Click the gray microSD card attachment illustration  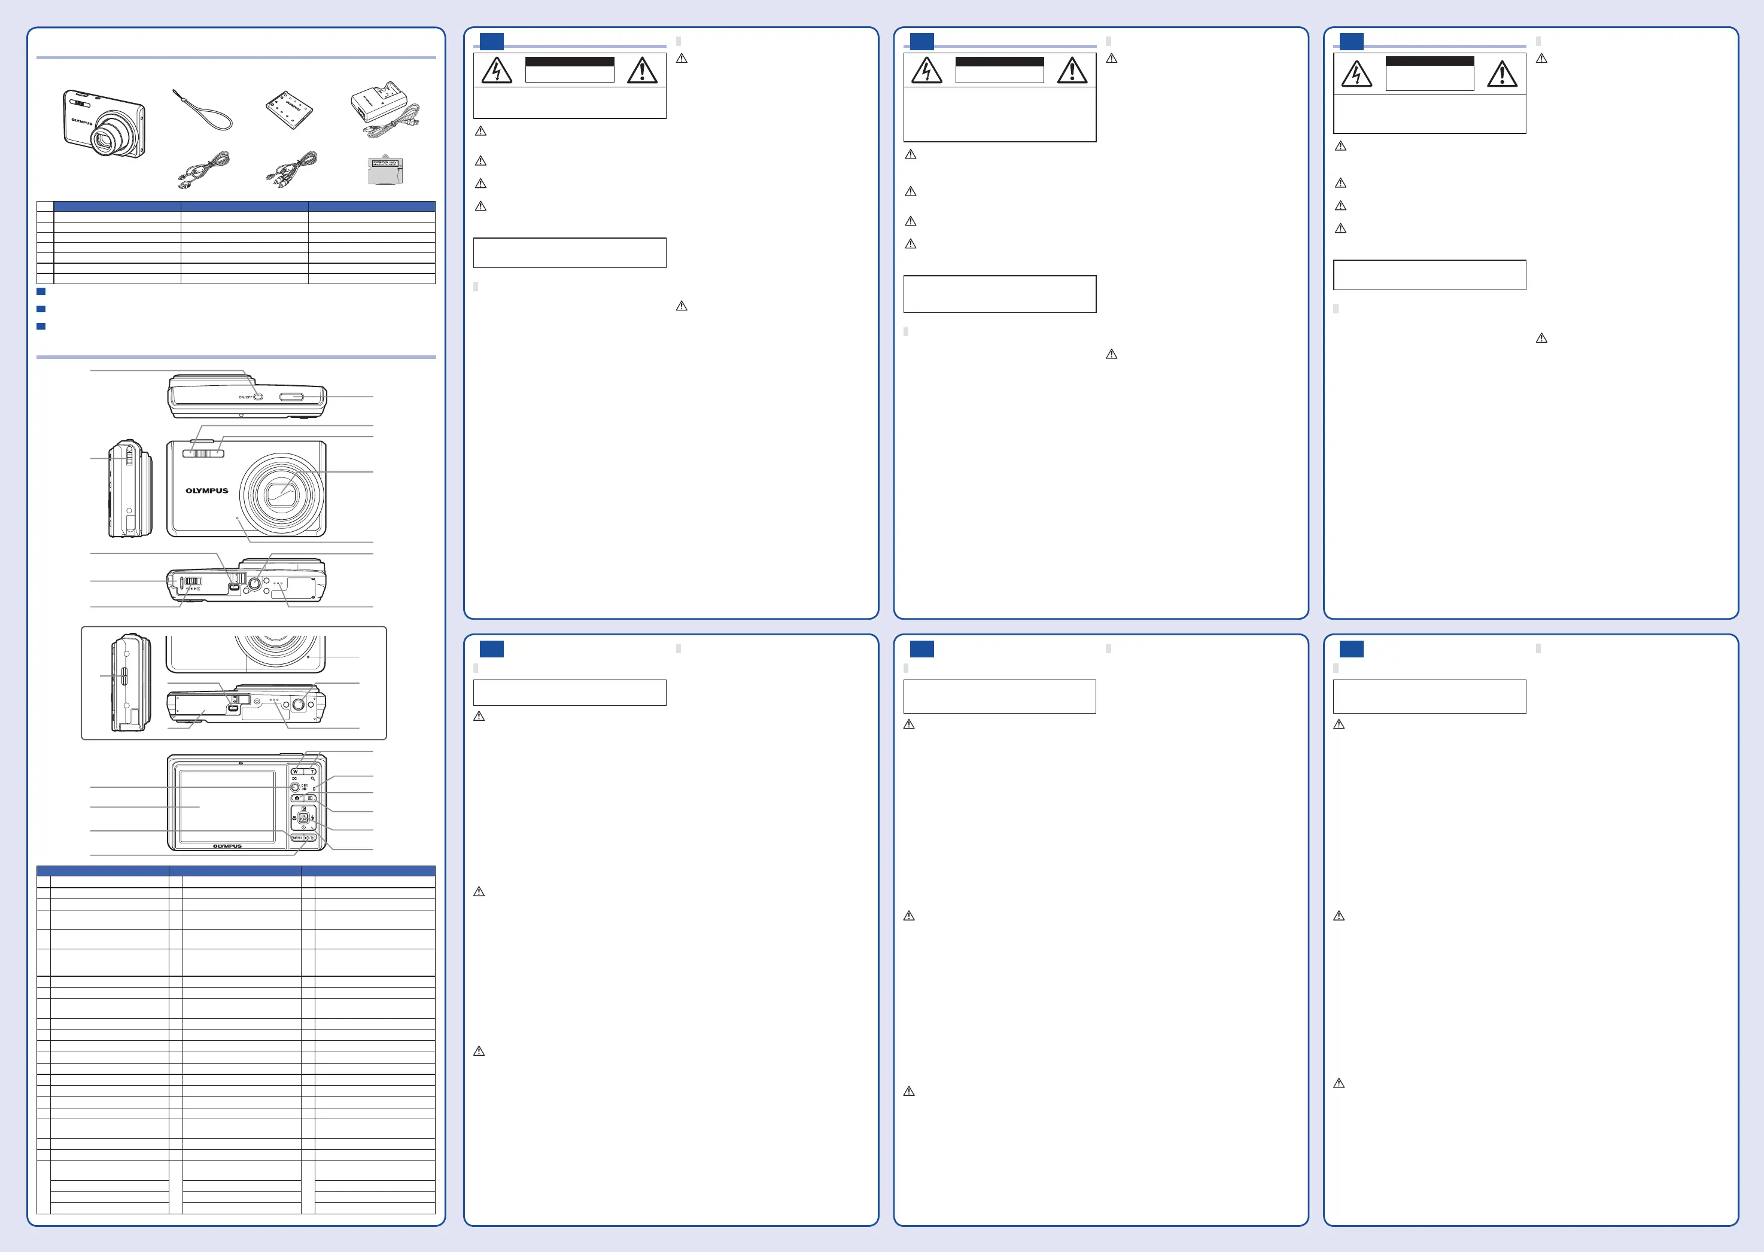(385, 170)
